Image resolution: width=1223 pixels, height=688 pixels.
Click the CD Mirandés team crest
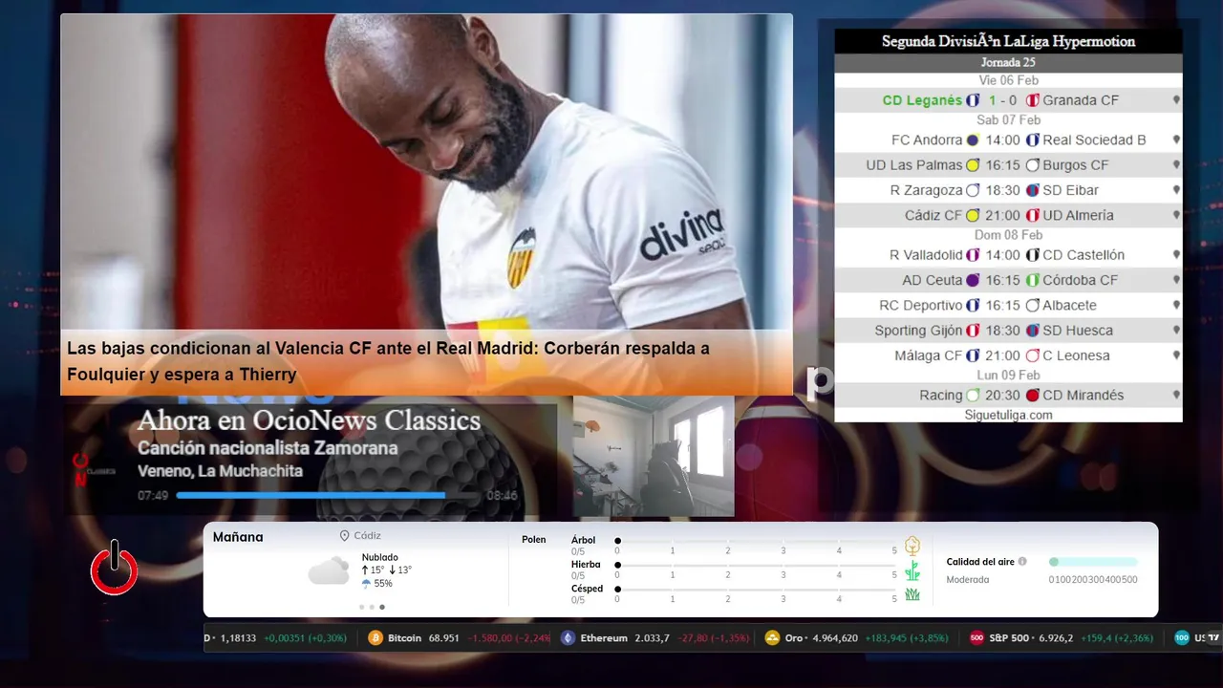(1032, 395)
